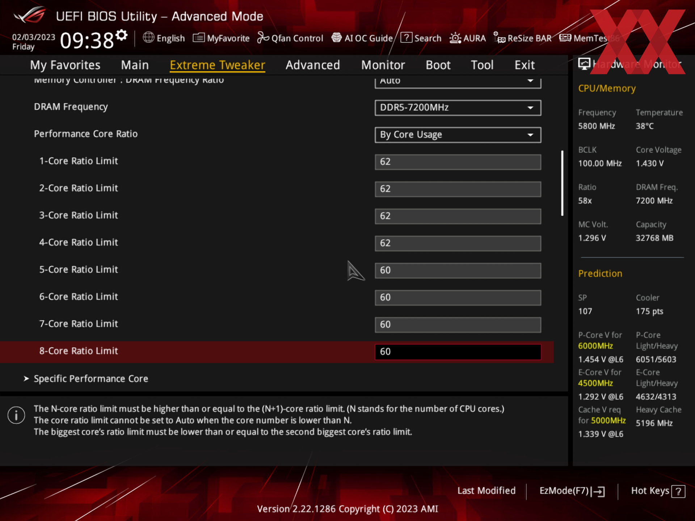Open Hot Keys help
Image resolution: width=695 pixels, height=521 pixels.
(x=658, y=491)
